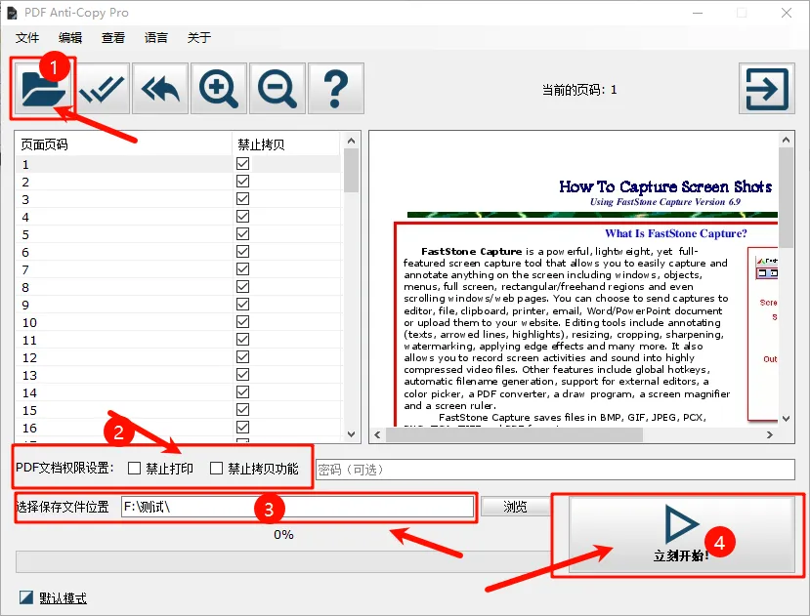Select page row 9 in the list
Screen dimensions: 810x616
tap(178, 305)
